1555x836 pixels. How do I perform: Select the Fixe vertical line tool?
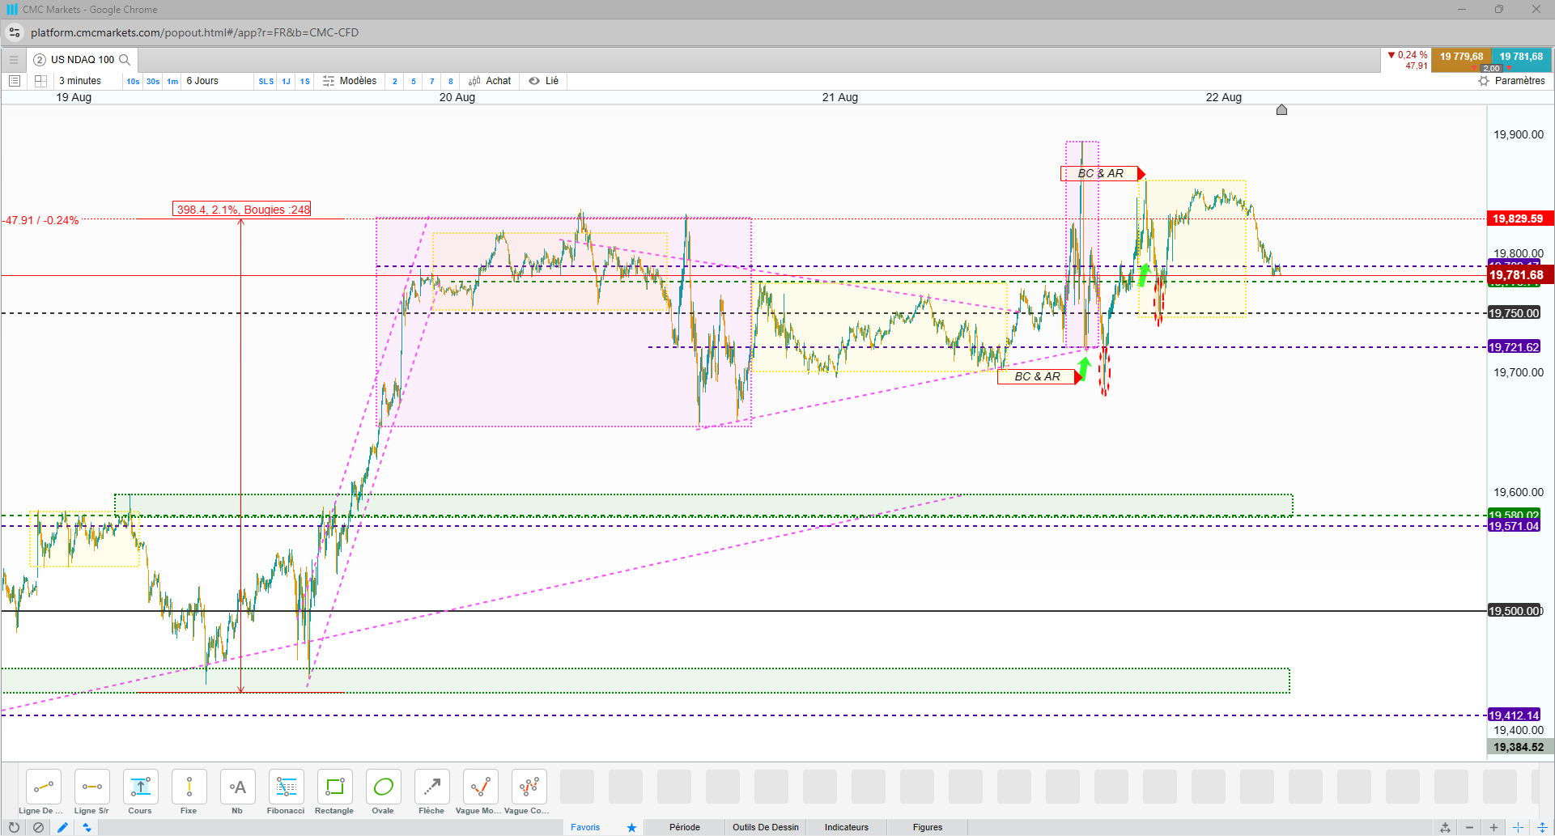189,787
